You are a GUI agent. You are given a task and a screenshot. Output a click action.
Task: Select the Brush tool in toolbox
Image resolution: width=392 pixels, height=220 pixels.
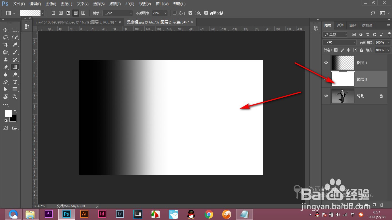pyautogui.click(x=15, y=52)
